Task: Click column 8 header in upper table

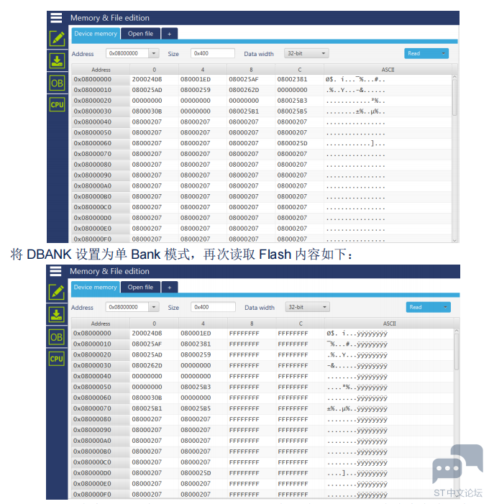Action: [251, 70]
